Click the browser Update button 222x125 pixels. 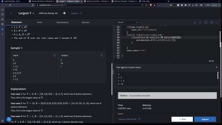click(215, 5)
